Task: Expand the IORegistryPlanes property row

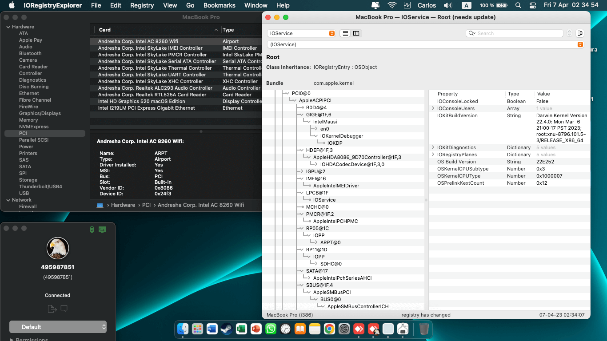Action: (x=433, y=155)
